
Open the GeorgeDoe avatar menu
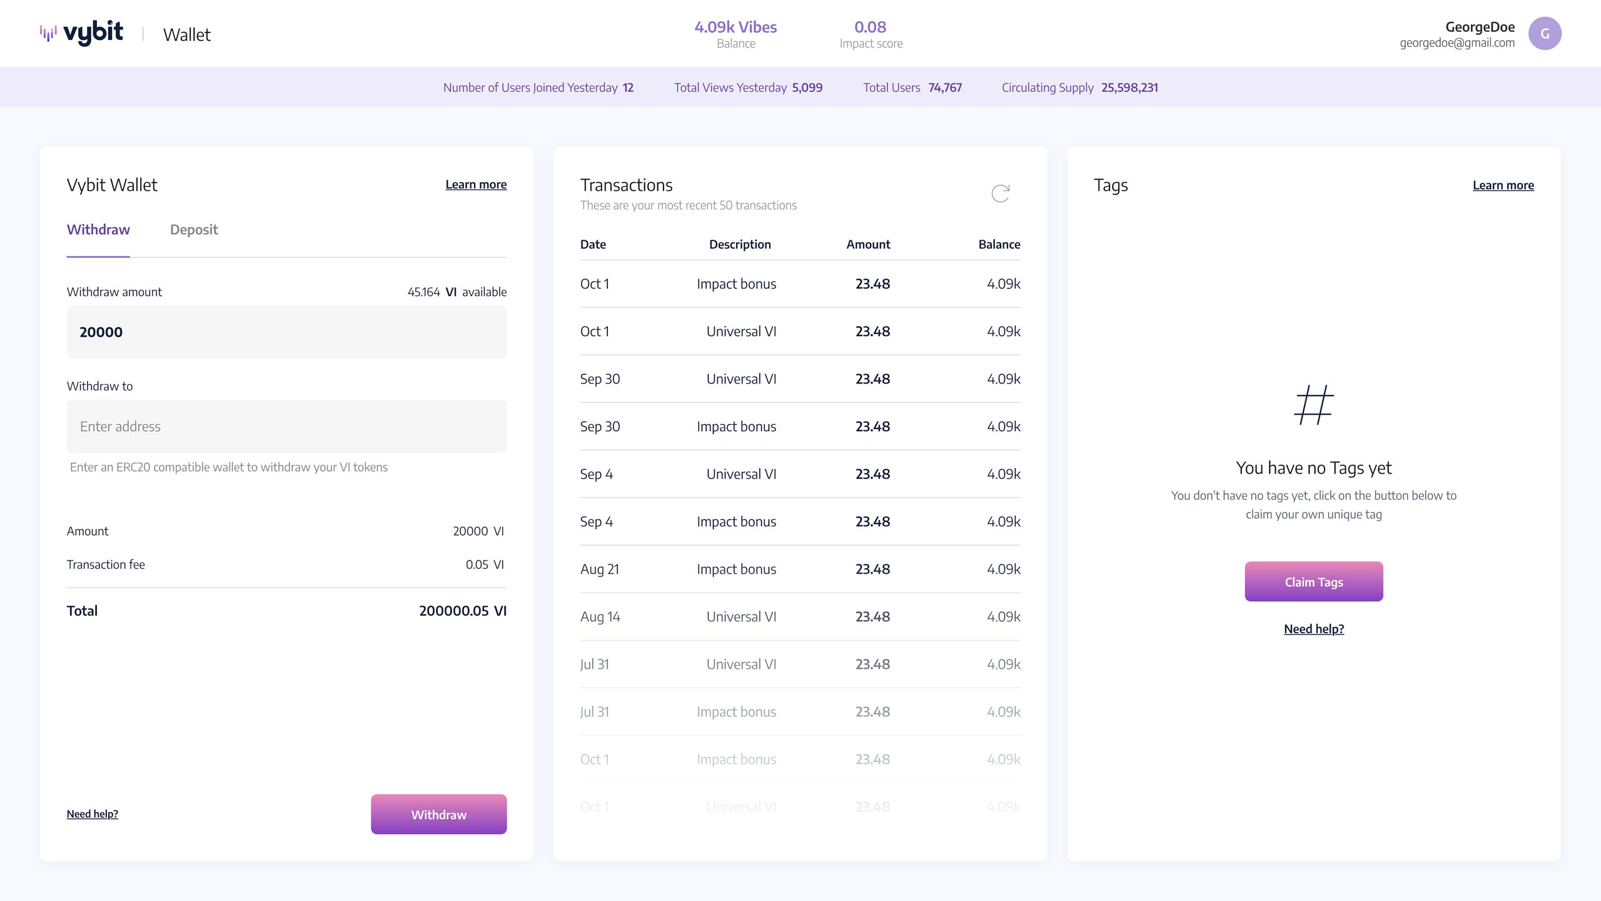click(x=1545, y=33)
